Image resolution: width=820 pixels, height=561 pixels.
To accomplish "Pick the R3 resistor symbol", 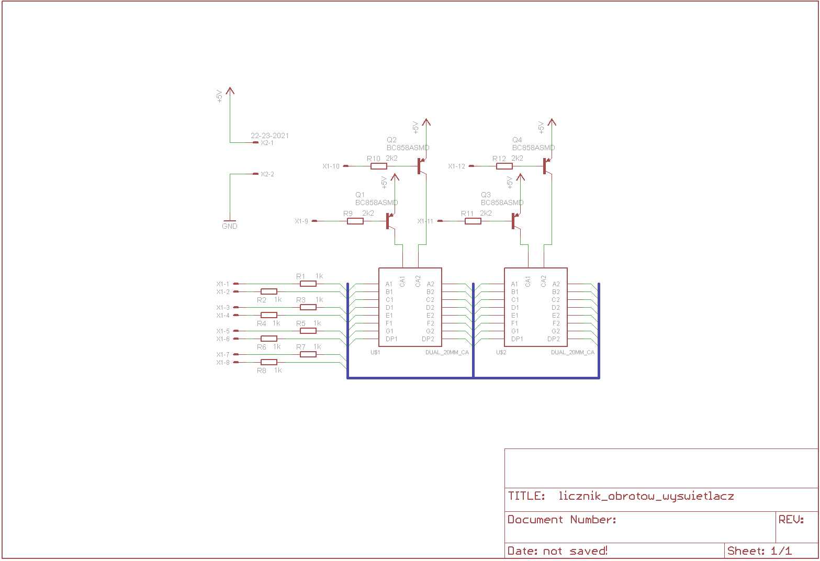I will pyautogui.click(x=308, y=307).
